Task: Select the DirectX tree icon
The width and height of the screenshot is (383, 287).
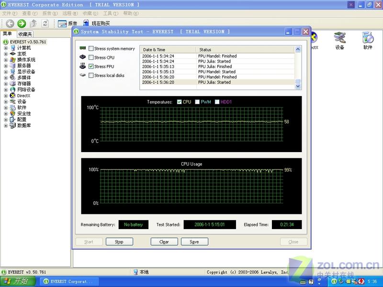Action: pos(13,96)
